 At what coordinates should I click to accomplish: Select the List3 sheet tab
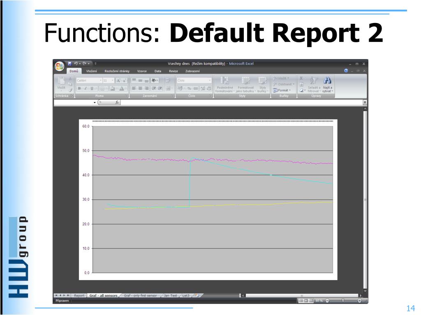click(x=186, y=295)
